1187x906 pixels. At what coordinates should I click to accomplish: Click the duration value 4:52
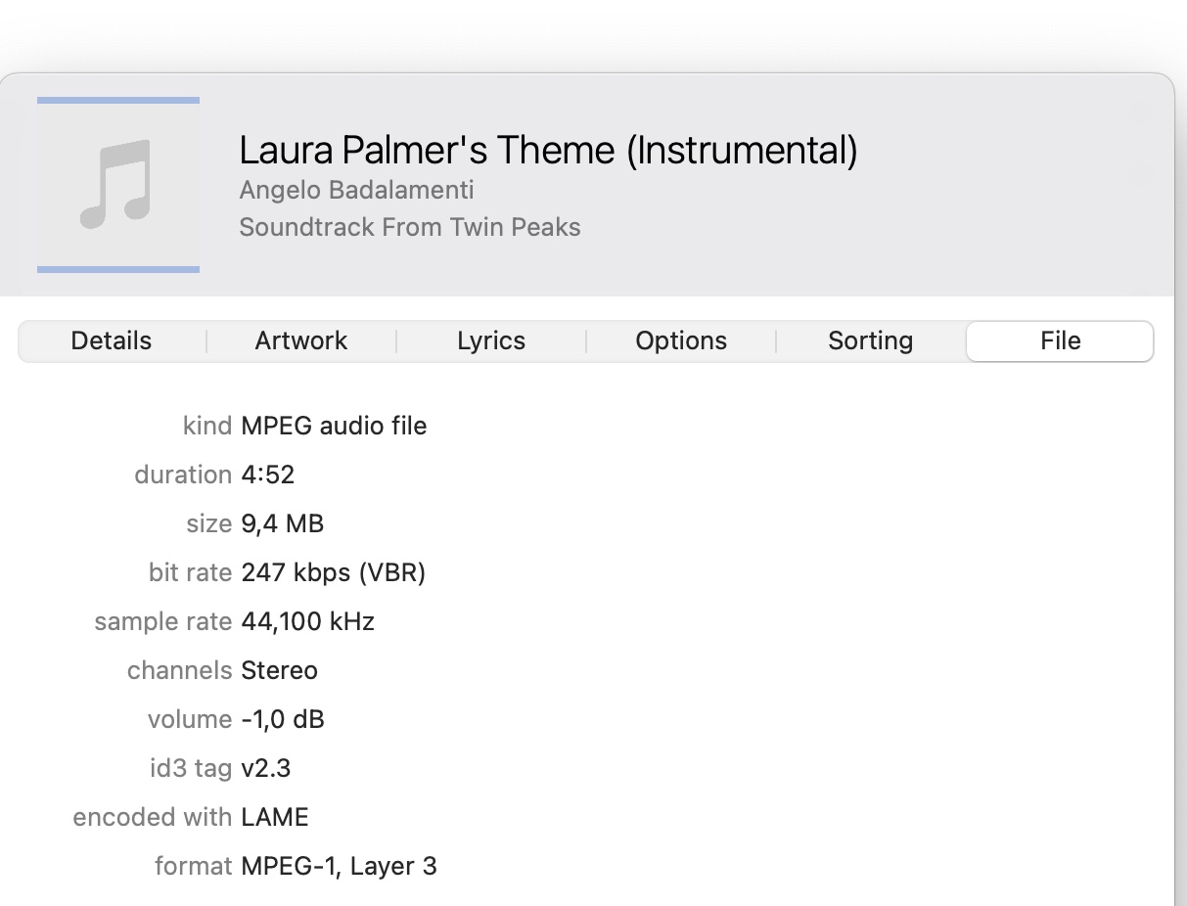tap(268, 475)
